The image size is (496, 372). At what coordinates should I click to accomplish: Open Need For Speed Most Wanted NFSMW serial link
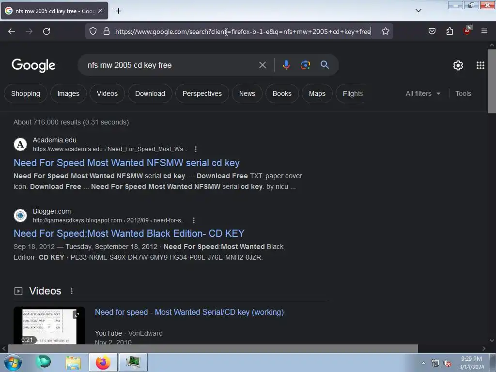click(126, 163)
